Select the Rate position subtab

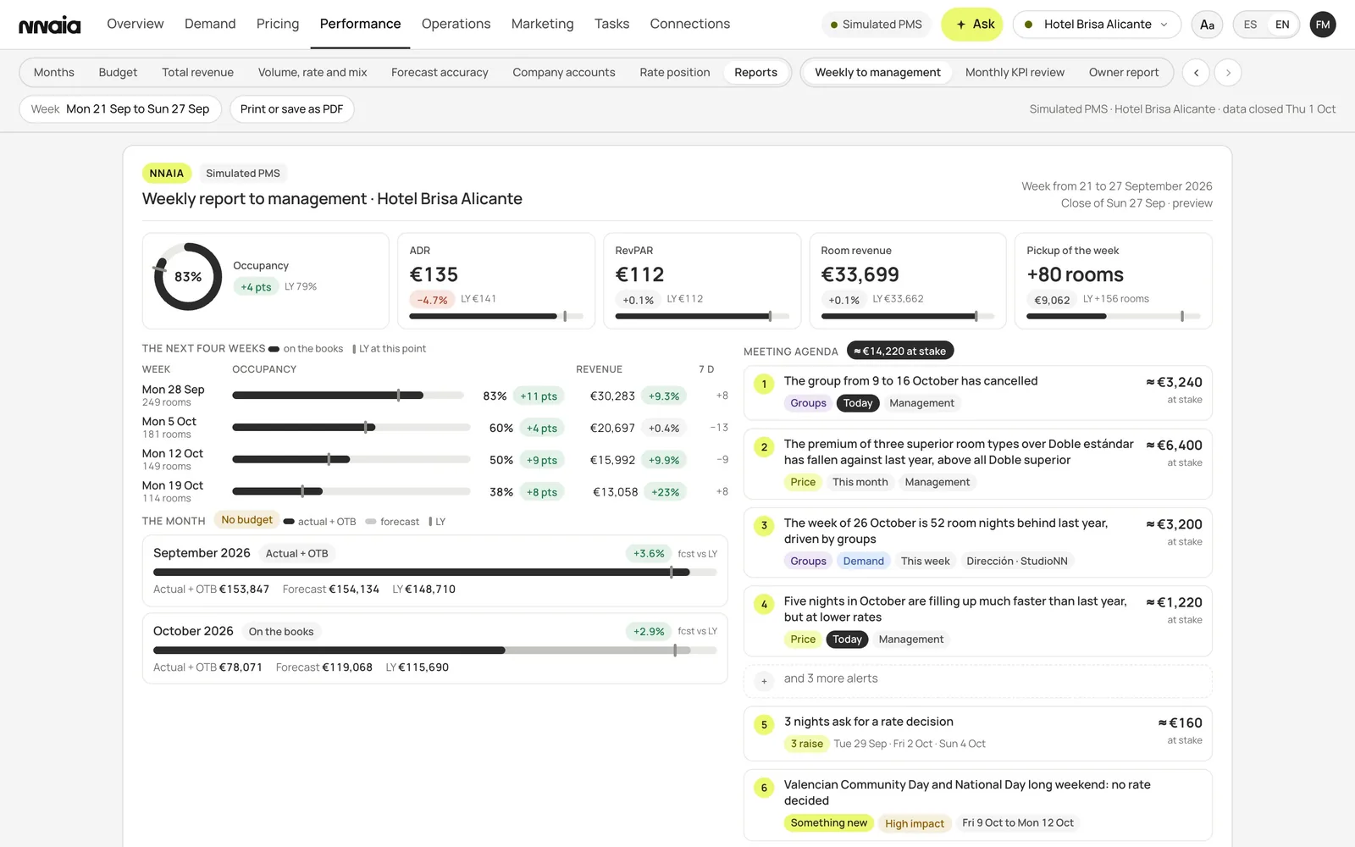674,73
